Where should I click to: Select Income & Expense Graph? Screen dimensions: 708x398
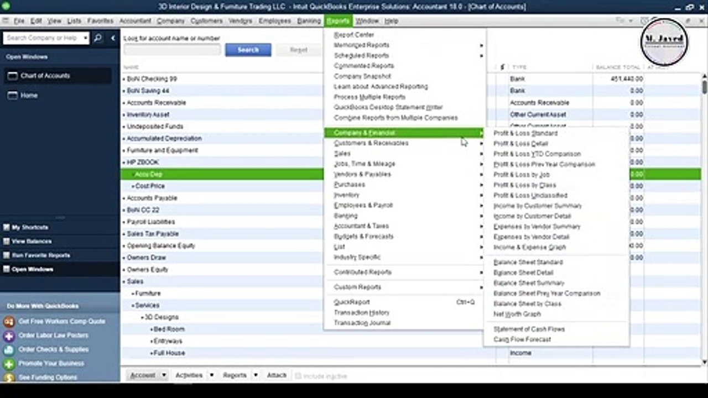coord(529,248)
